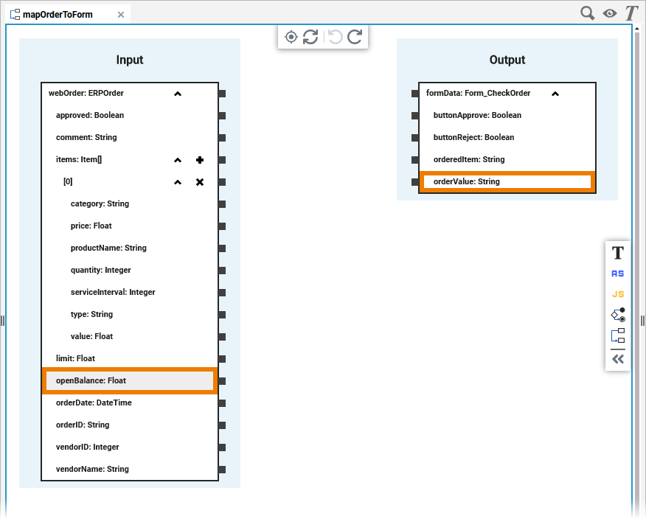Add a new element to items array
Image resolution: width=646 pixels, height=519 pixels.
pyautogui.click(x=200, y=160)
